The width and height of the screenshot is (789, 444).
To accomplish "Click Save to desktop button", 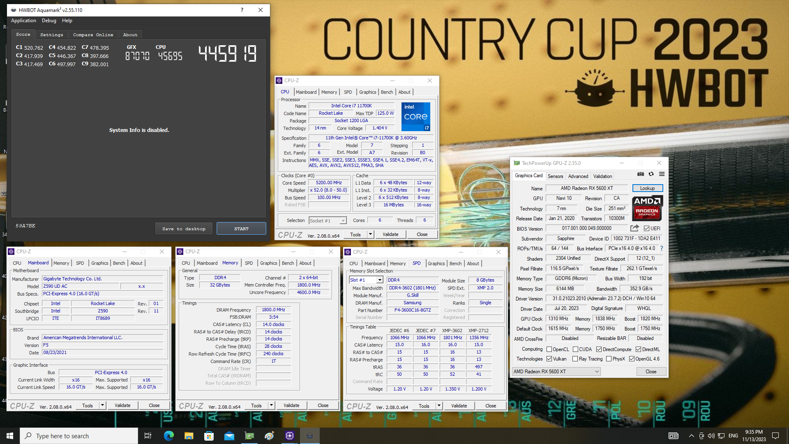I will coord(184,229).
